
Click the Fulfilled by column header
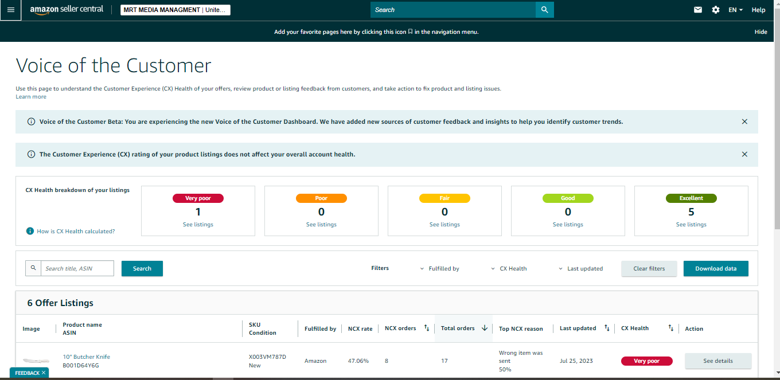[x=320, y=328]
